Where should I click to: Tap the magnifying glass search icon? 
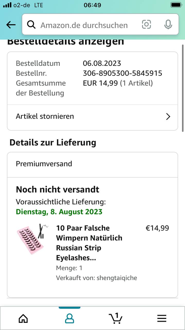coord(31,25)
